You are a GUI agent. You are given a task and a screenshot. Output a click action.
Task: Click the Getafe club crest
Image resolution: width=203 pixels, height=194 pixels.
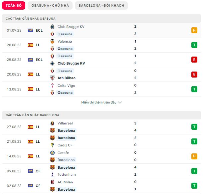coord(52,153)
